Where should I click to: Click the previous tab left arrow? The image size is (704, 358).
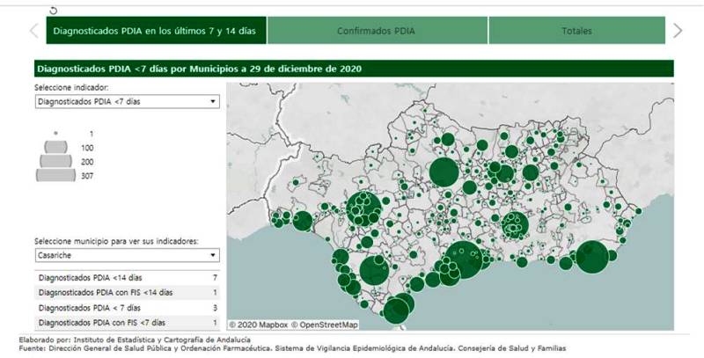pos(34,31)
